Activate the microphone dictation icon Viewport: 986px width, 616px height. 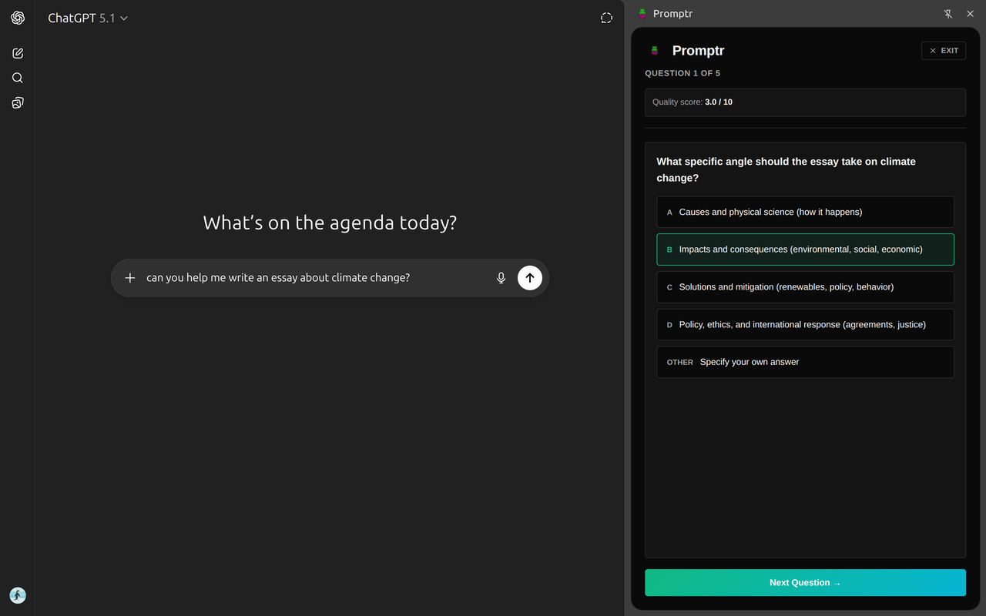pyautogui.click(x=501, y=278)
